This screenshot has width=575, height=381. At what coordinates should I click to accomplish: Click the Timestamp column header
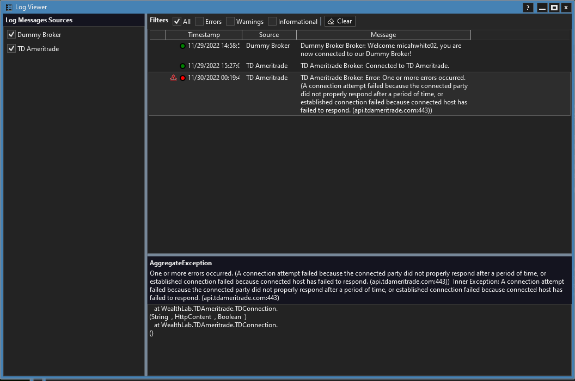tap(204, 35)
